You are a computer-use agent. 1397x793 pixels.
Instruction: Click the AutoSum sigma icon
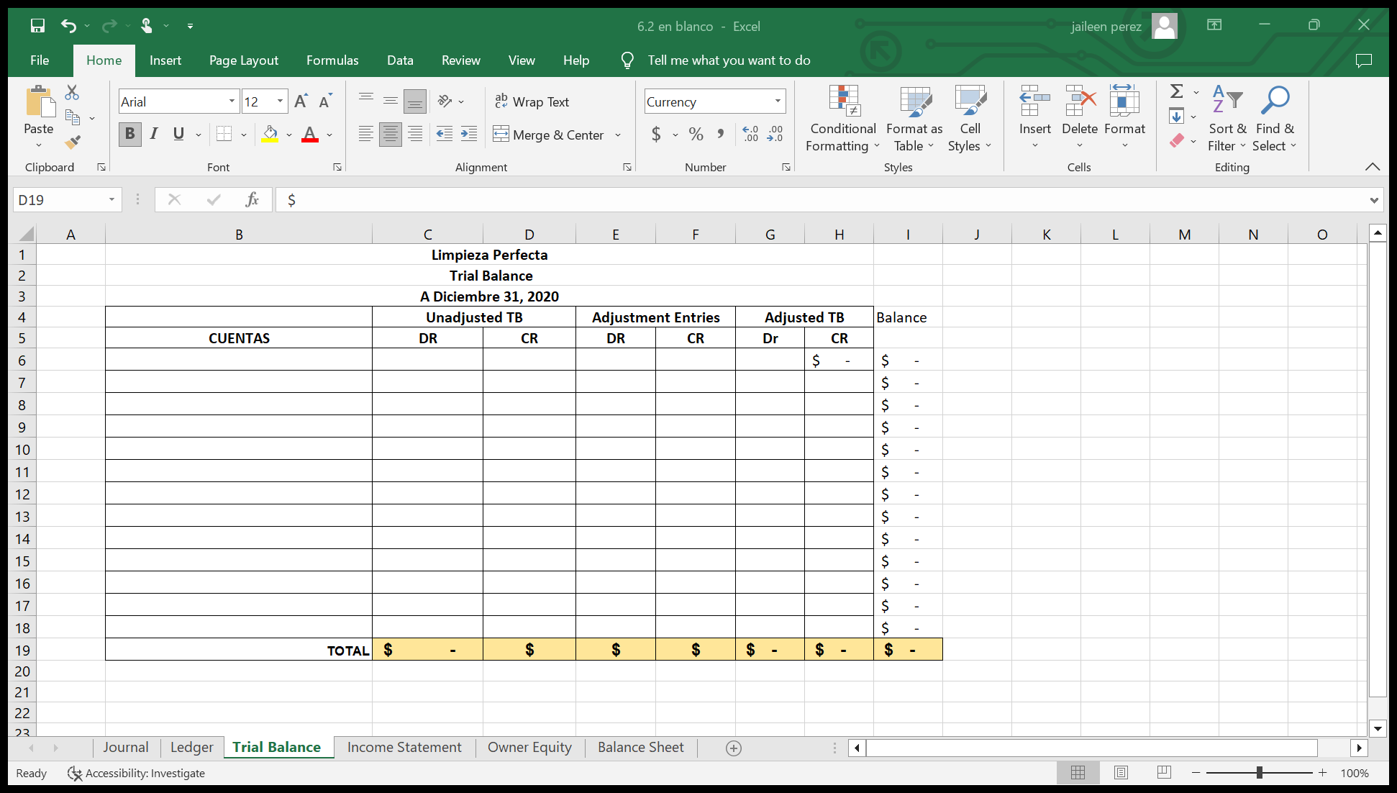(1177, 91)
